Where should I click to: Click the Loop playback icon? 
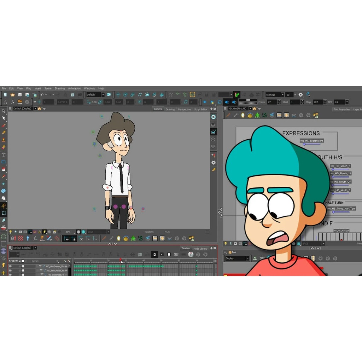pyautogui.click(x=220, y=102)
